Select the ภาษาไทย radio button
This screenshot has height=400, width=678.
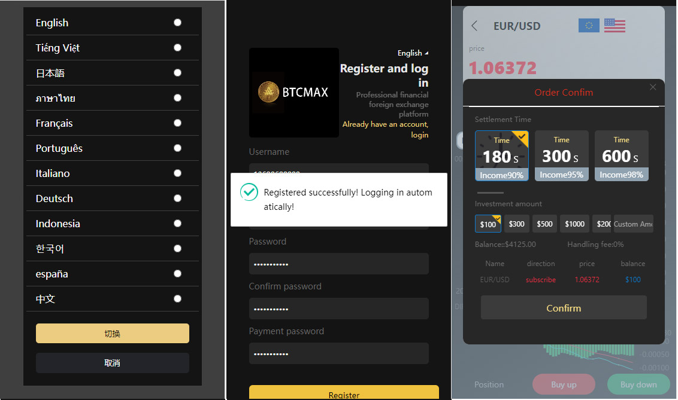pos(177,97)
